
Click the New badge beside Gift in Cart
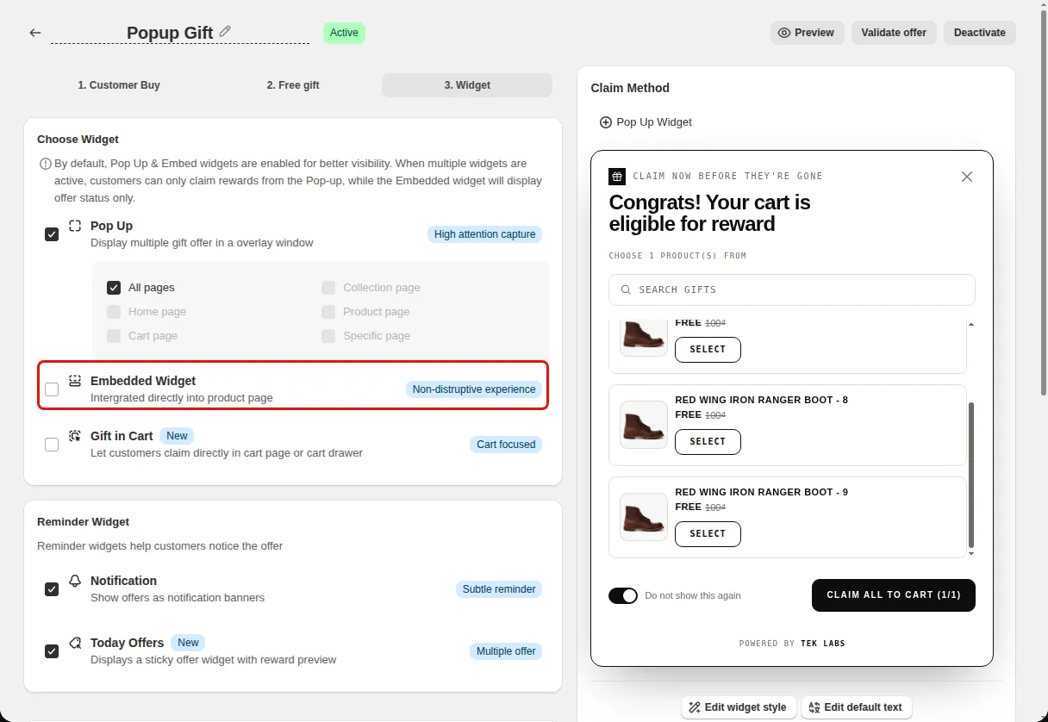177,436
